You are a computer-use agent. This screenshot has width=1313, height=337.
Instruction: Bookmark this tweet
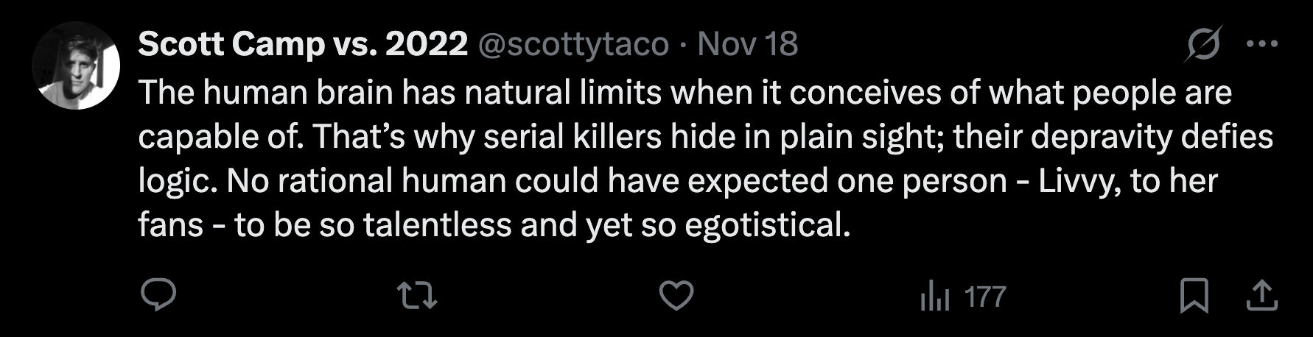pos(1194,296)
